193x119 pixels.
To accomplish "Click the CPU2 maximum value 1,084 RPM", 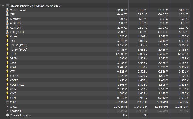I will point(161,107).
